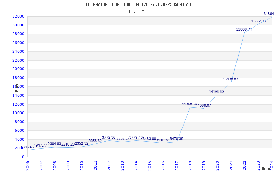
Task: Click the 2008 year label
Action: 55,166
